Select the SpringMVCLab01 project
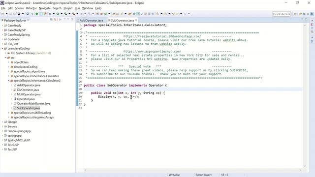The height and width of the screenshot is (177, 315). click(x=19, y=140)
